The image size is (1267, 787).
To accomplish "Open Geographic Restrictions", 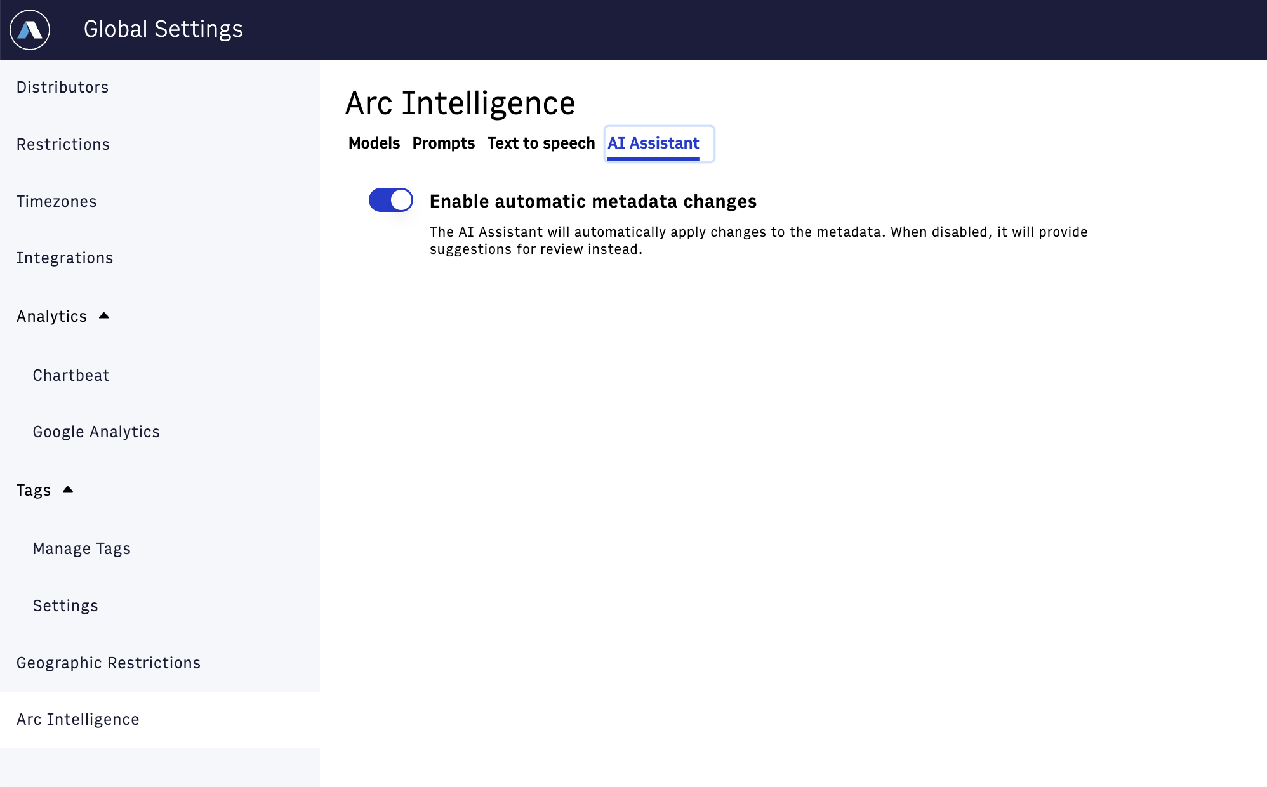I will [x=109, y=662].
